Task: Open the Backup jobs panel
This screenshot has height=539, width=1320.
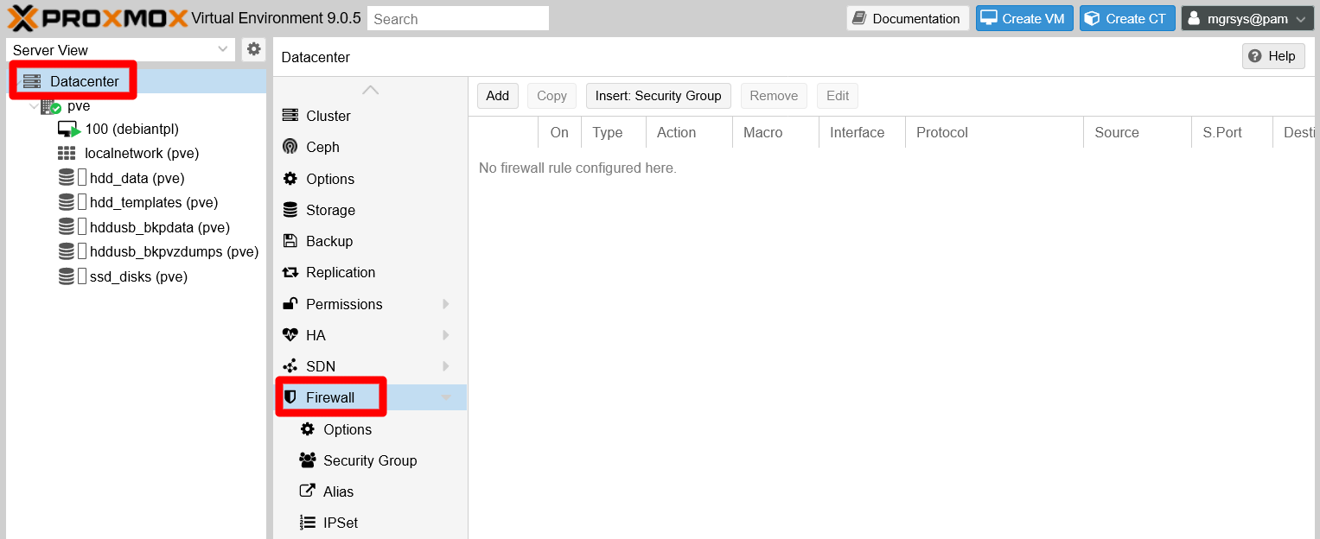Action: pyautogui.click(x=328, y=241)
